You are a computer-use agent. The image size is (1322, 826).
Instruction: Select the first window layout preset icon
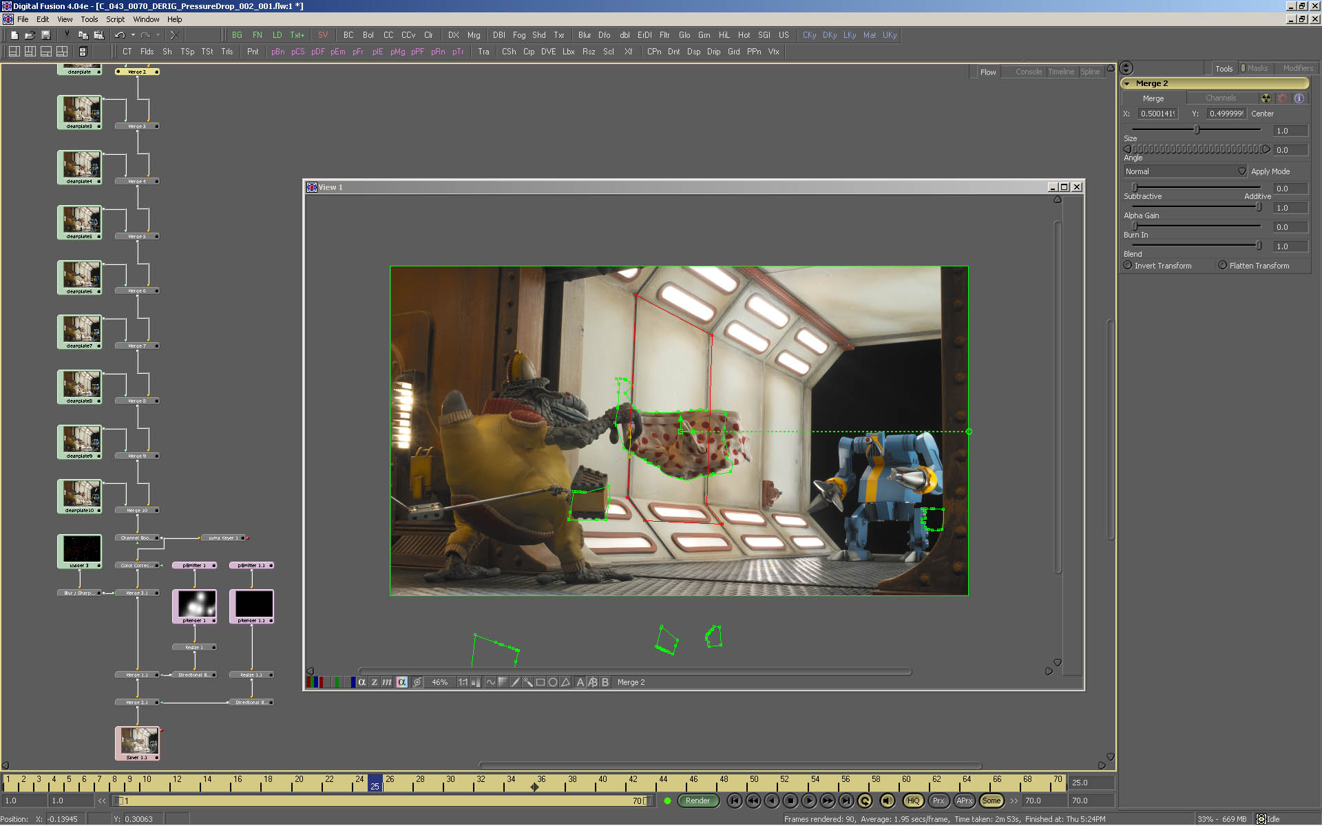(14, 52)
